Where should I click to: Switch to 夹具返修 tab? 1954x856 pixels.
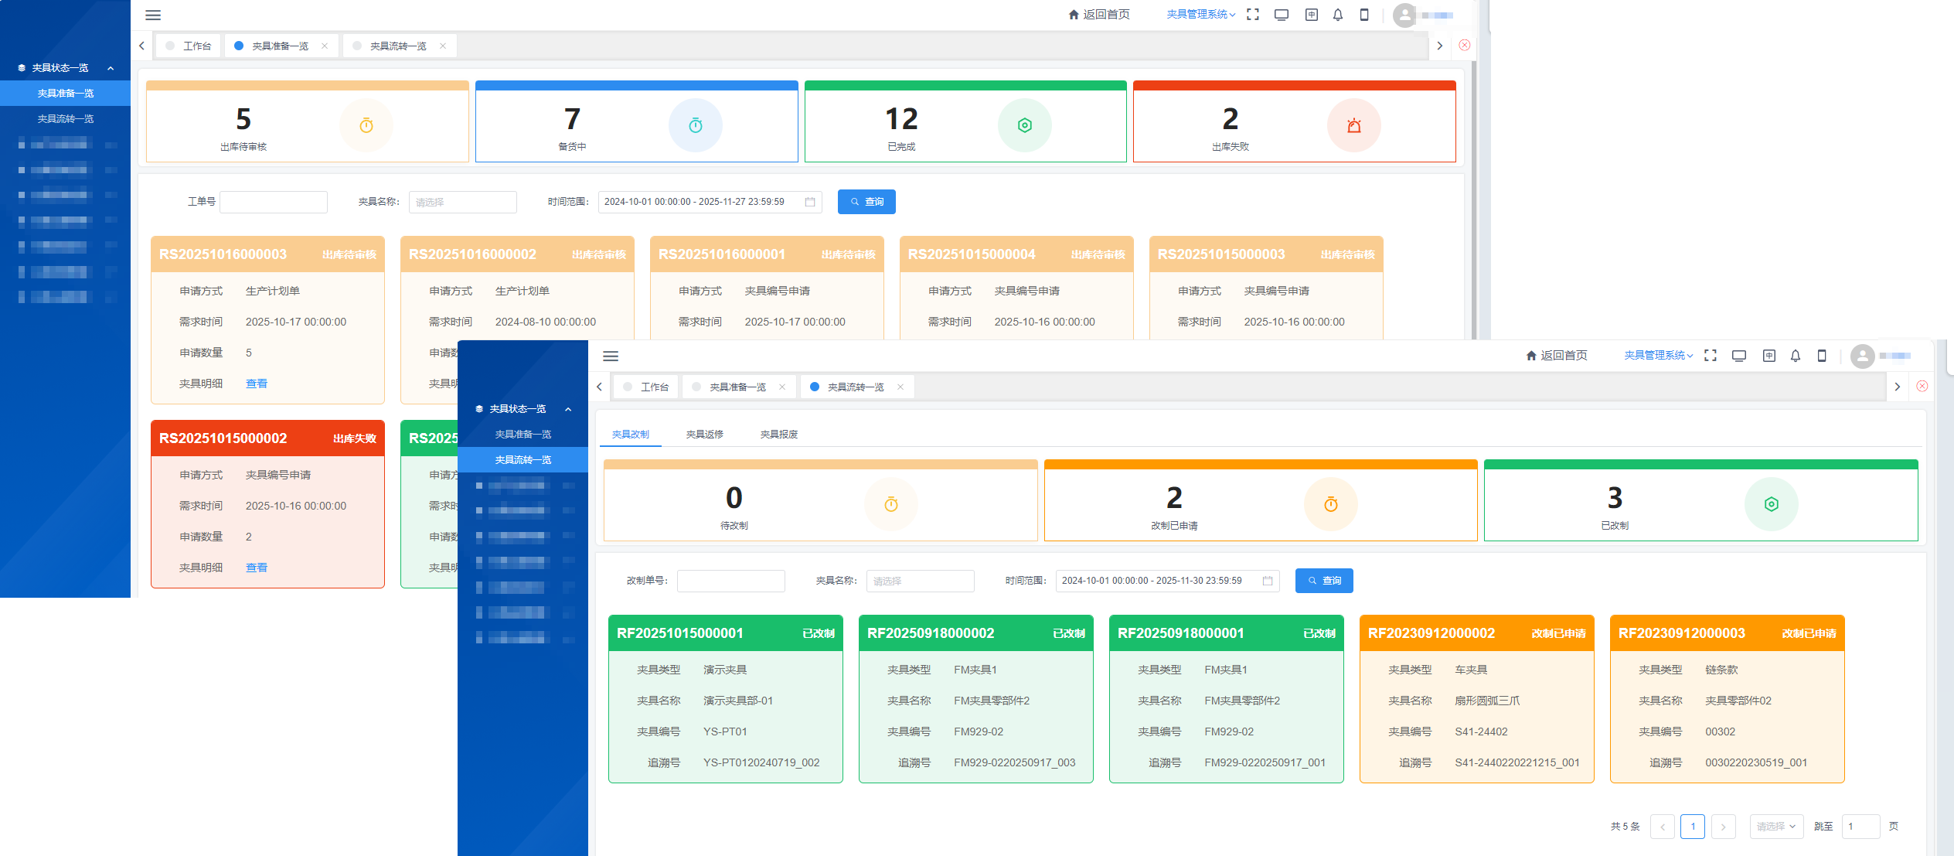coord(704,435)
